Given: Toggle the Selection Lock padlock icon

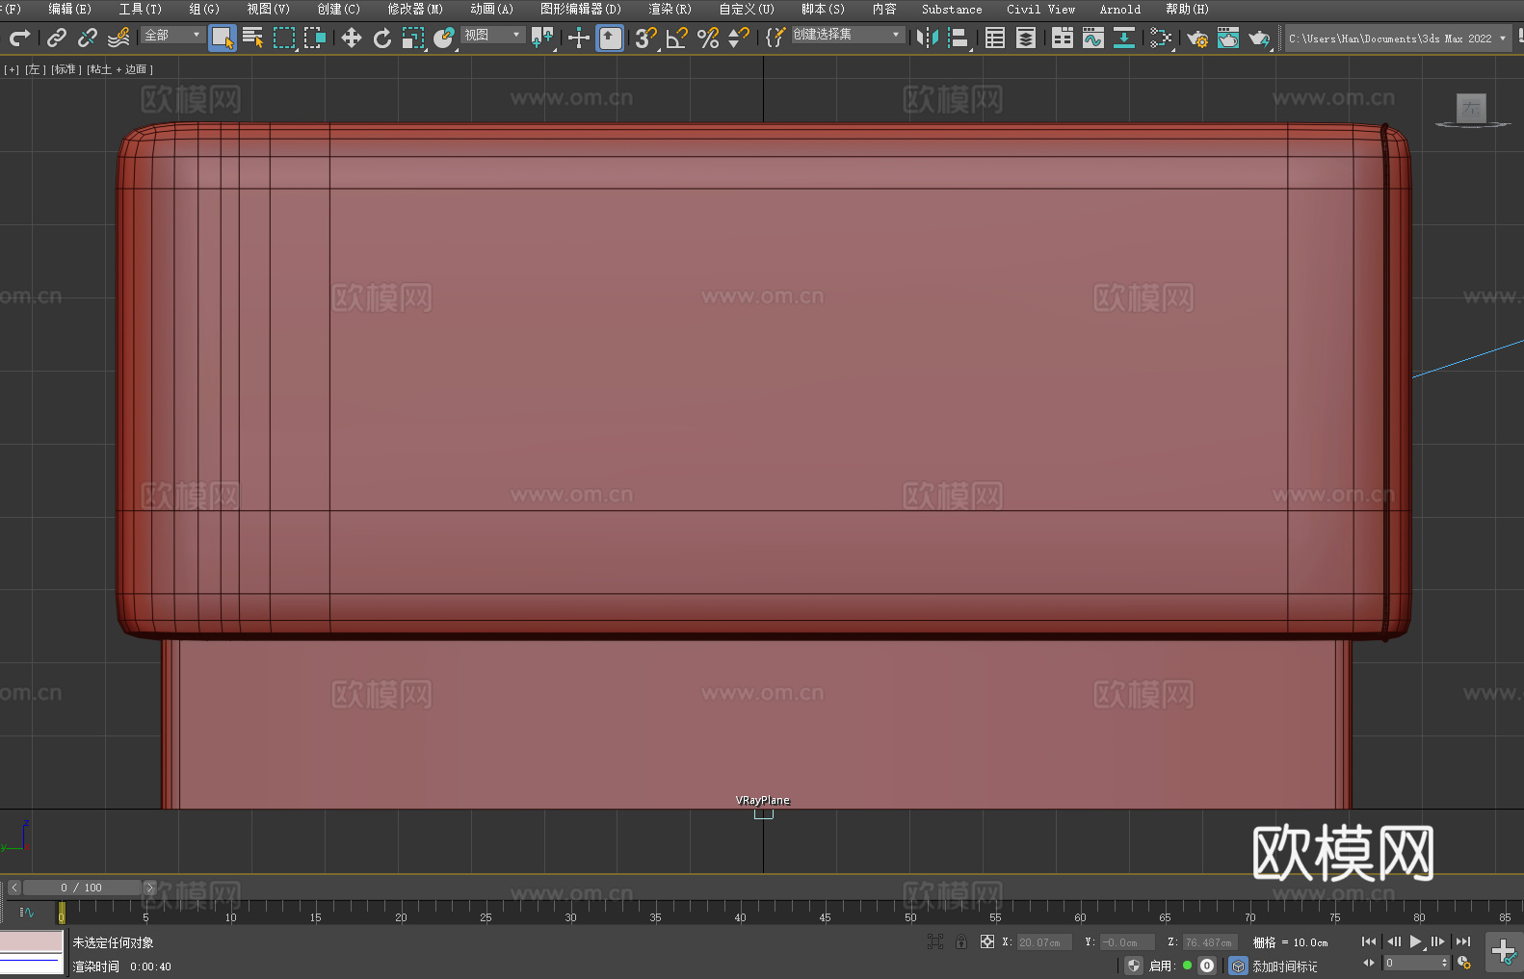Looking at the screenshot, I should [961, 941].
